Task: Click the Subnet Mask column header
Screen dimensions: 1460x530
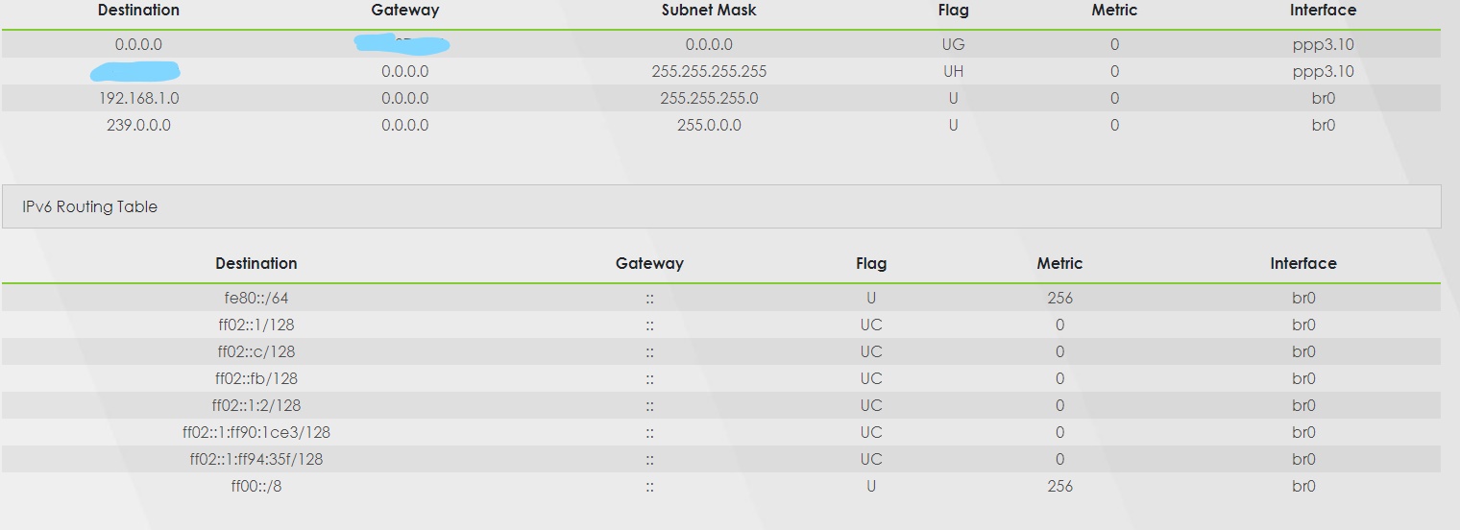Action: coord(709,10)
